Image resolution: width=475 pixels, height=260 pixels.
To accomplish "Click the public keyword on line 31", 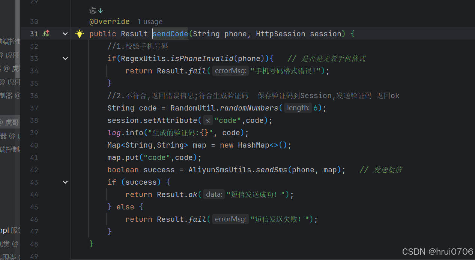I will tap(103, 34).
